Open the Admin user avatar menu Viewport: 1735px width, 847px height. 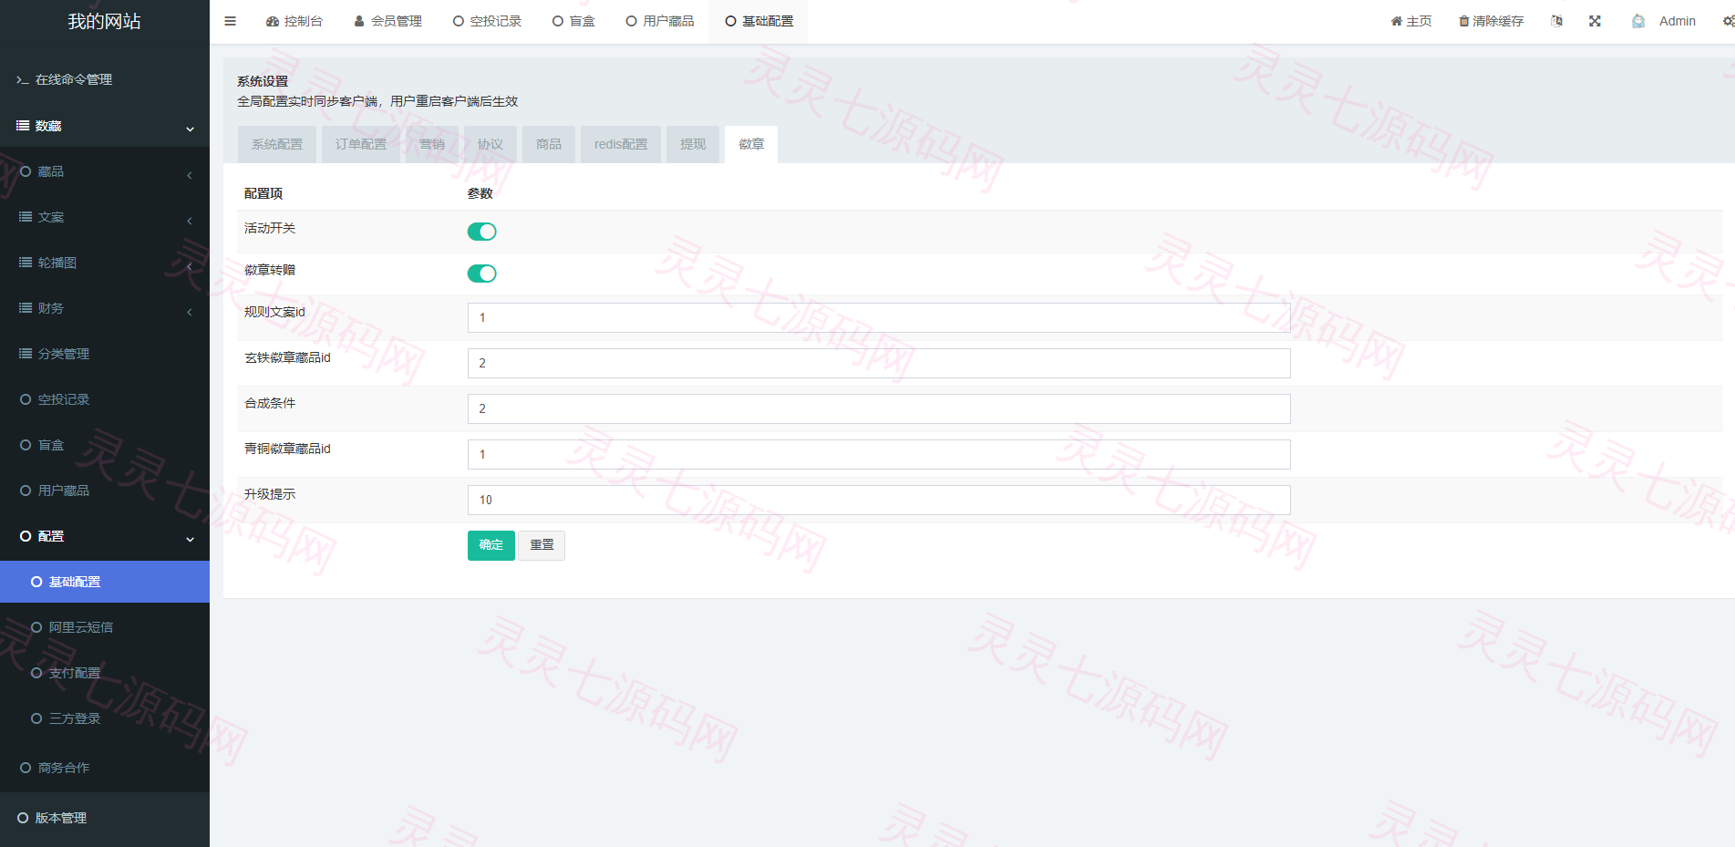[1664, 21]
